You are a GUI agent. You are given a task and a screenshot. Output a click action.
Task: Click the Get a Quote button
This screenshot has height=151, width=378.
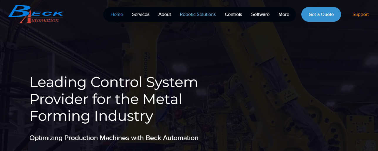click(x=321, y=14)
